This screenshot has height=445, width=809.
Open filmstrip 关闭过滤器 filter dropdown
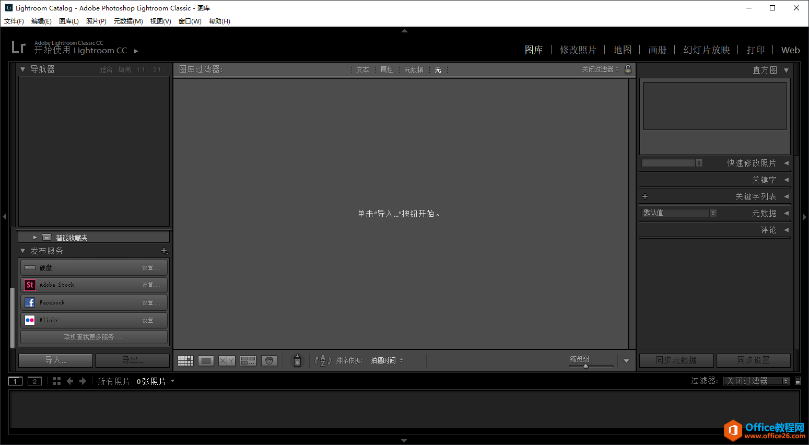[756, 381]
